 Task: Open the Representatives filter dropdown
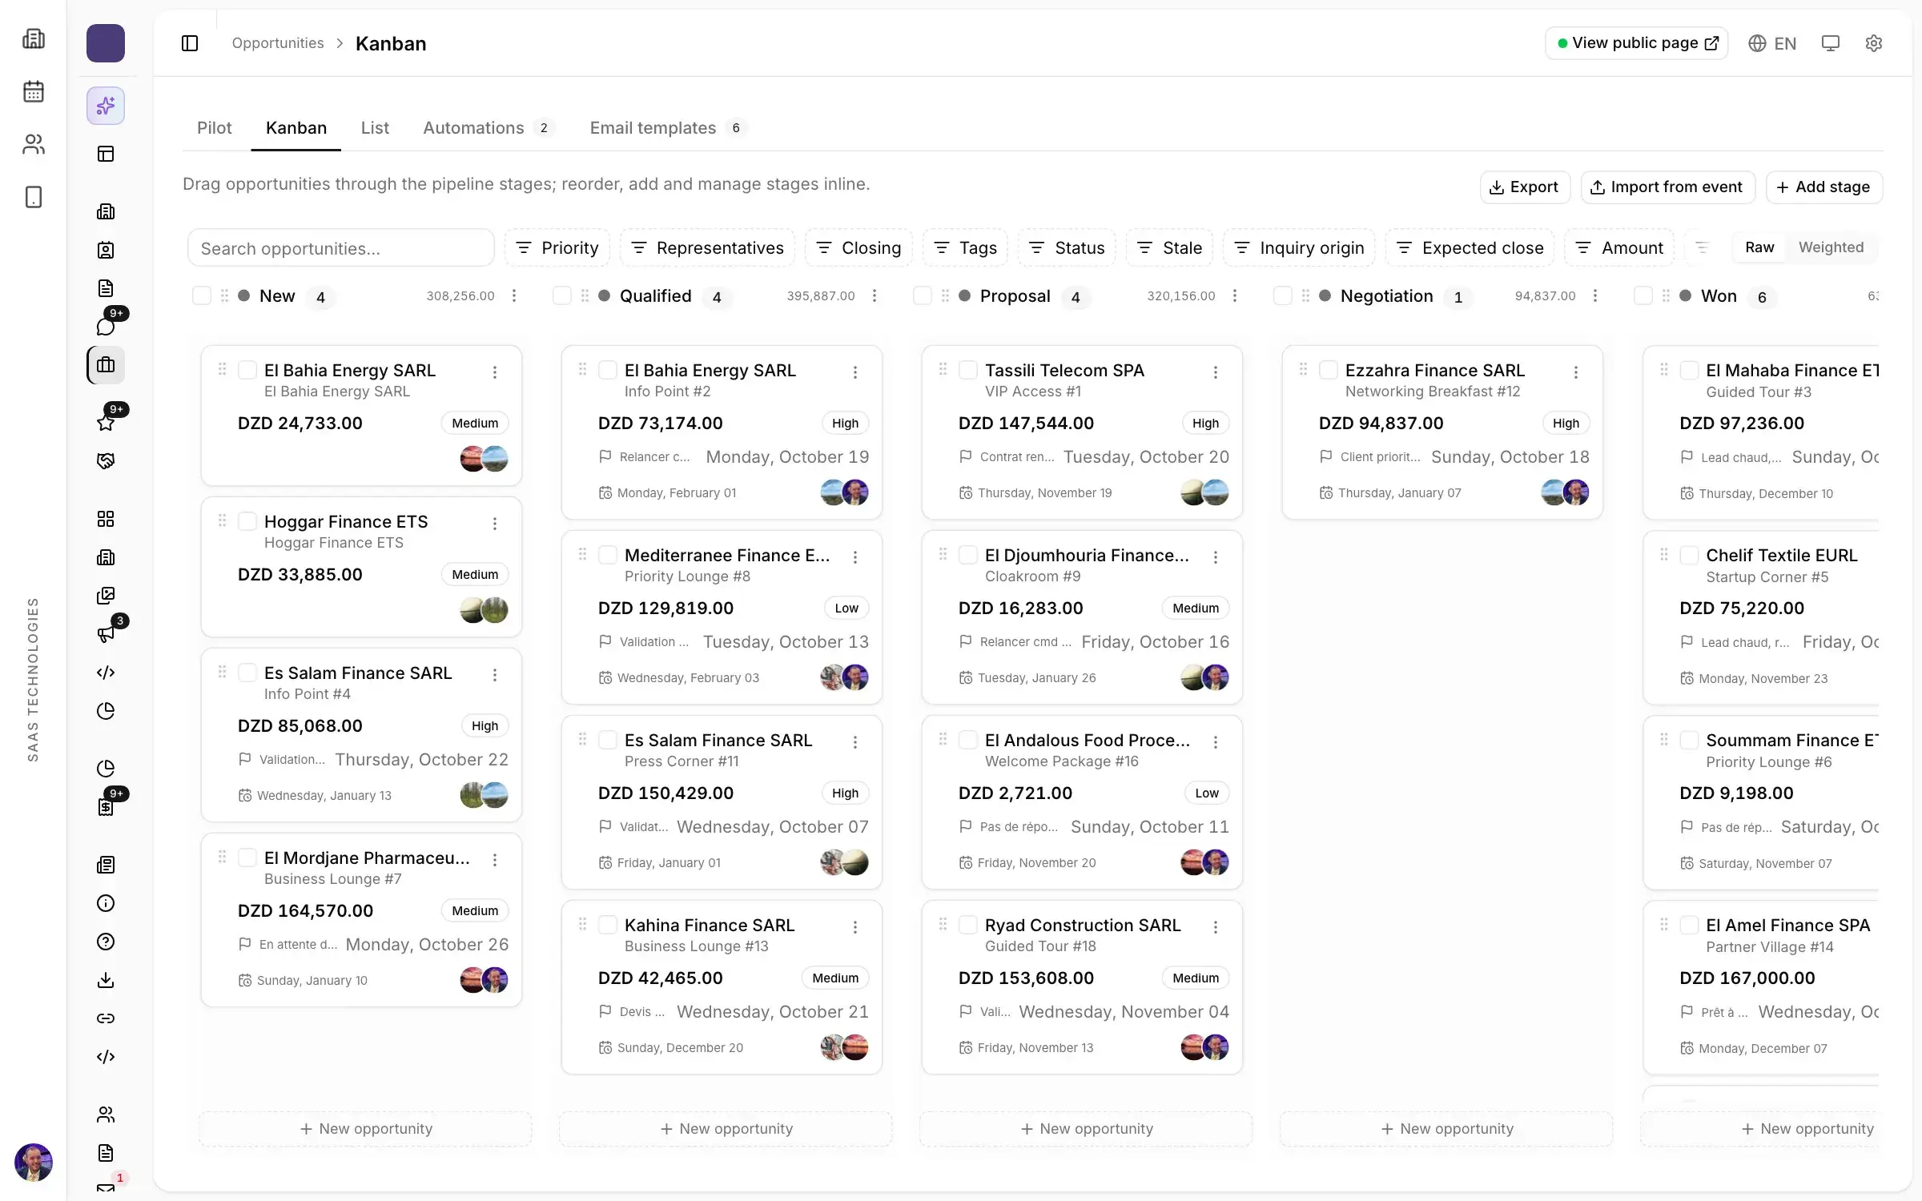pyautogui.click(x=708, y=247)
